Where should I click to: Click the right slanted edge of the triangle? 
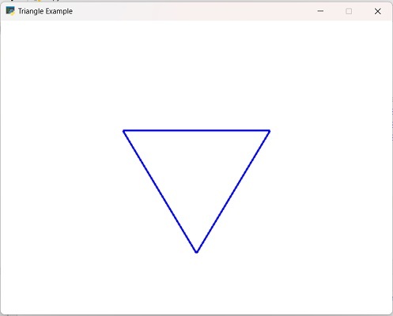pyautogui.click(x=233, y=191)
